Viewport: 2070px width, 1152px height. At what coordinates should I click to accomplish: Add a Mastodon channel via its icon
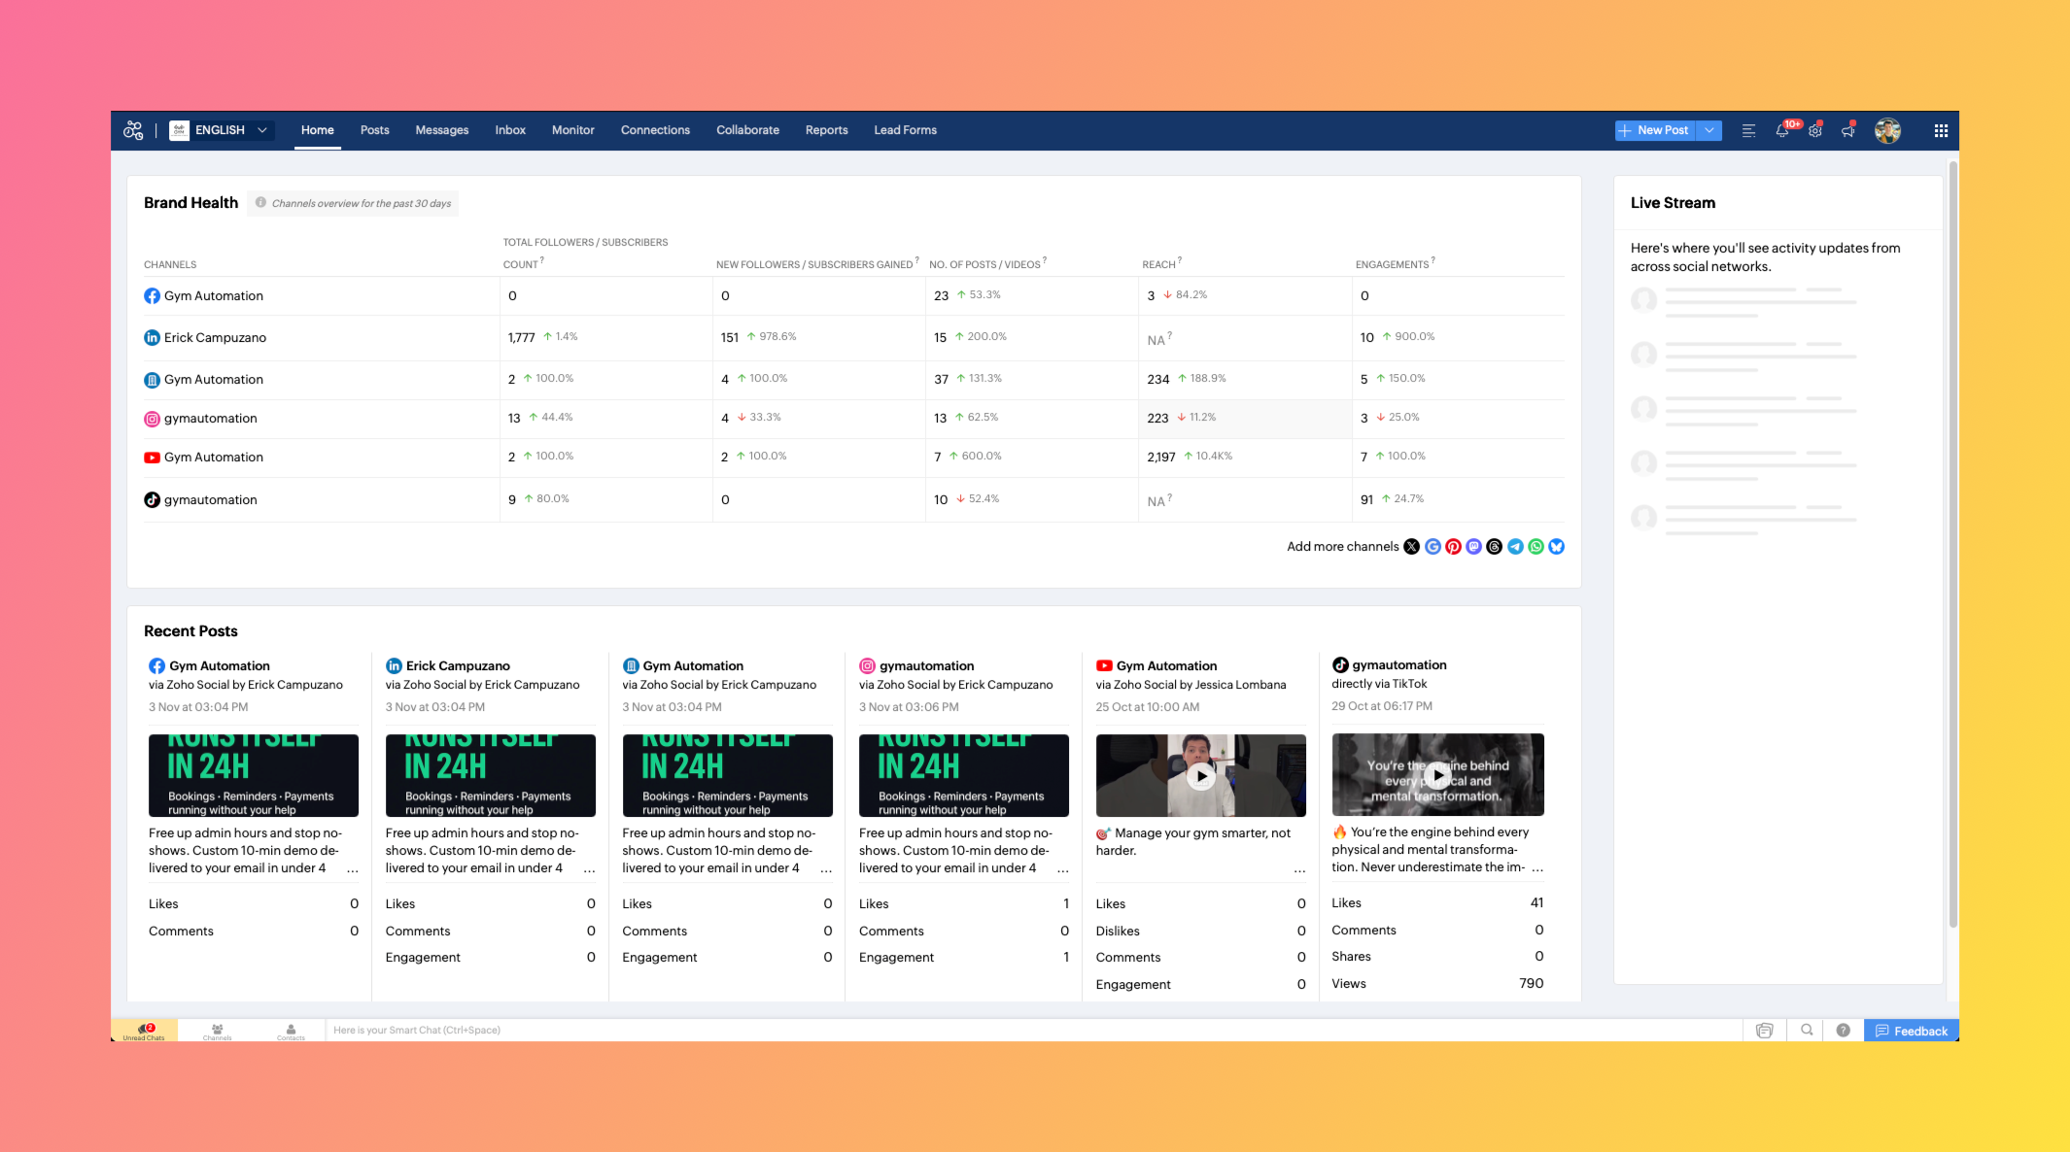point(1473,547)
